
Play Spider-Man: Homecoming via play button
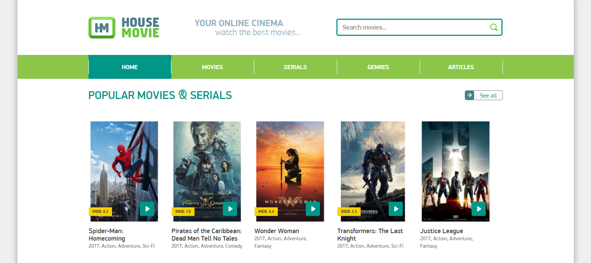[x=147, y=209]
